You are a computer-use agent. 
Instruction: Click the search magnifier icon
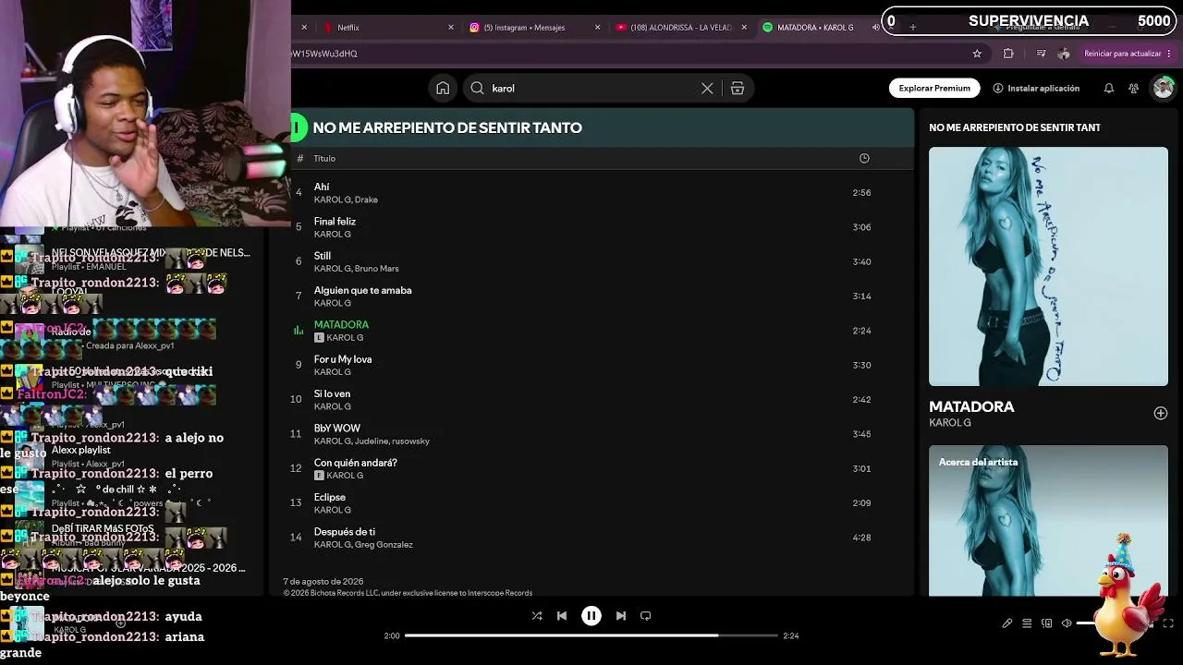pos(477,88)
